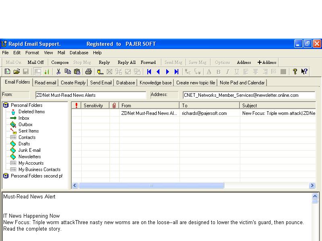The width and height of the screenshot is (322, 241).
Task: Toggle the preview pane layout icon
Action: coord(37,71)
